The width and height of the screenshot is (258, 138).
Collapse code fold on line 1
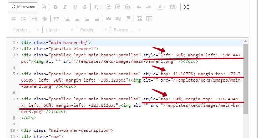(x=17, y=43)
